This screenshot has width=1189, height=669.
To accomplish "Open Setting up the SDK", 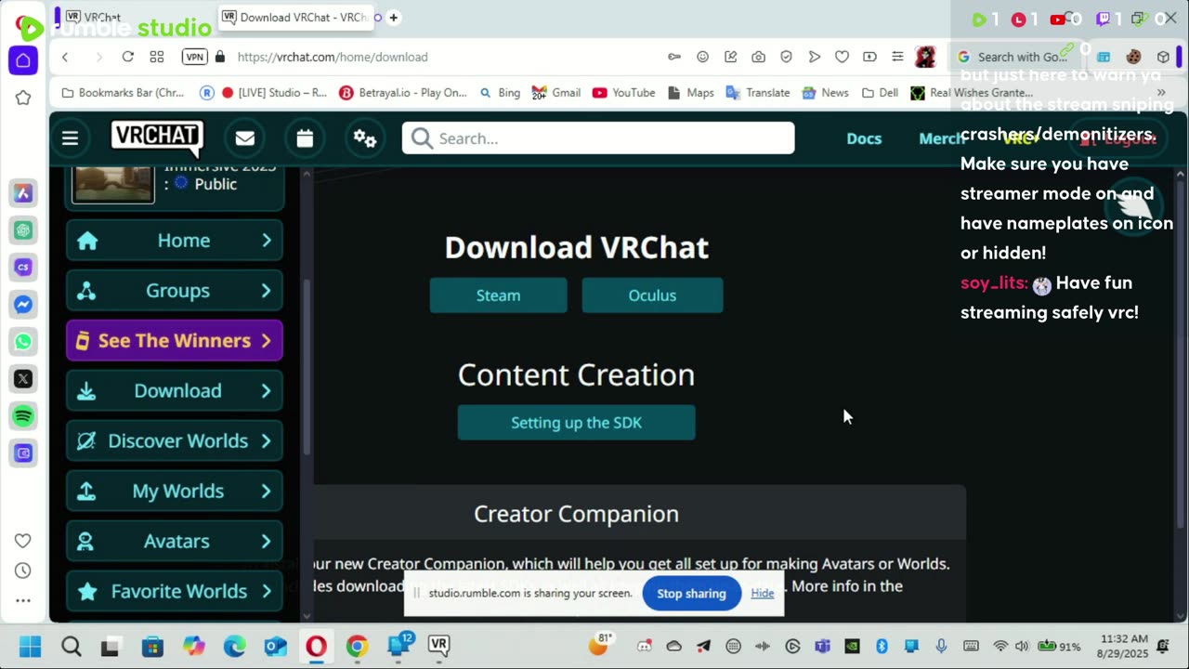I will (576, 423).
